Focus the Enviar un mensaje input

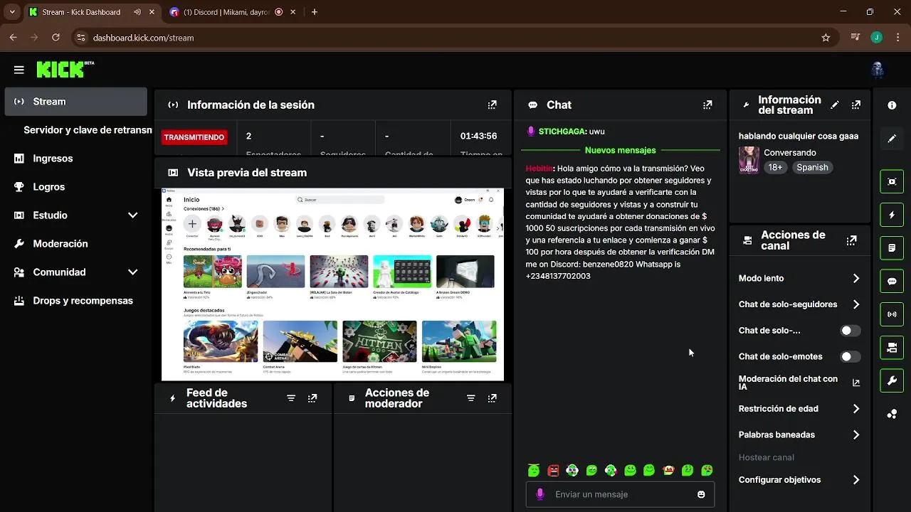pyautogui.click(x=620, y=494)
